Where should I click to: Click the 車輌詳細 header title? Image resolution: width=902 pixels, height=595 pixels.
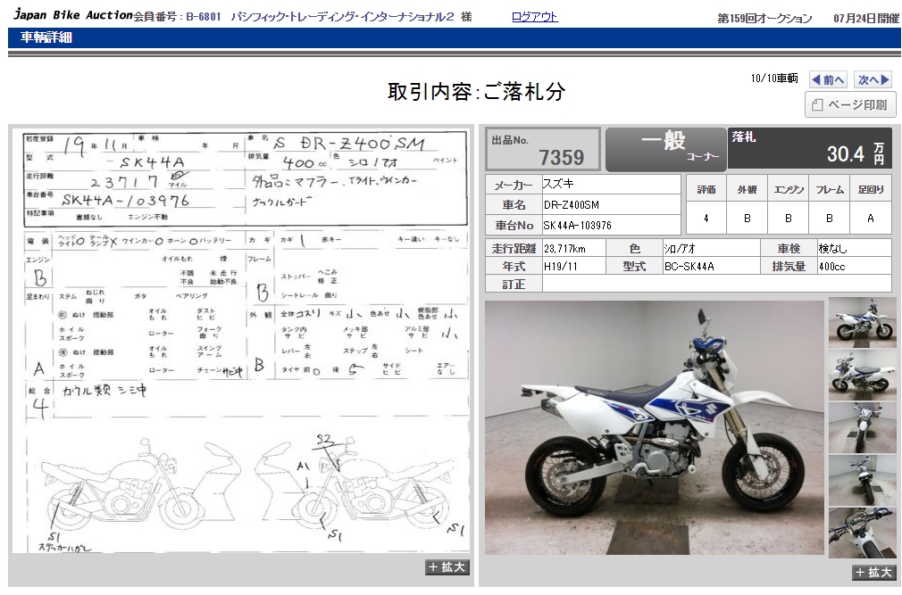tap(46, 37)
